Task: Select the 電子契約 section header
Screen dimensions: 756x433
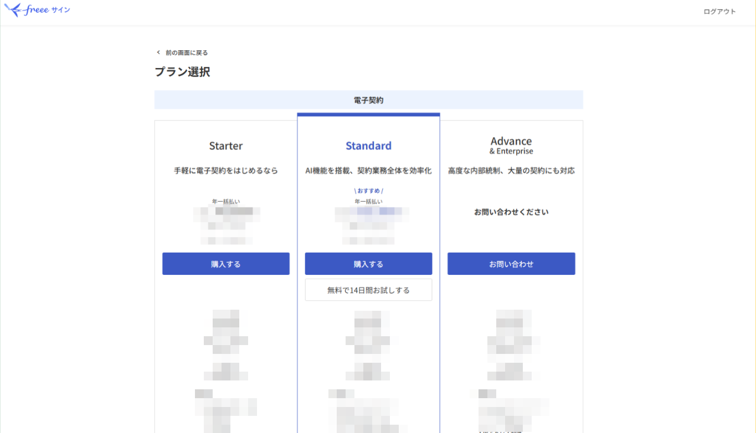Action: (369, 100)
